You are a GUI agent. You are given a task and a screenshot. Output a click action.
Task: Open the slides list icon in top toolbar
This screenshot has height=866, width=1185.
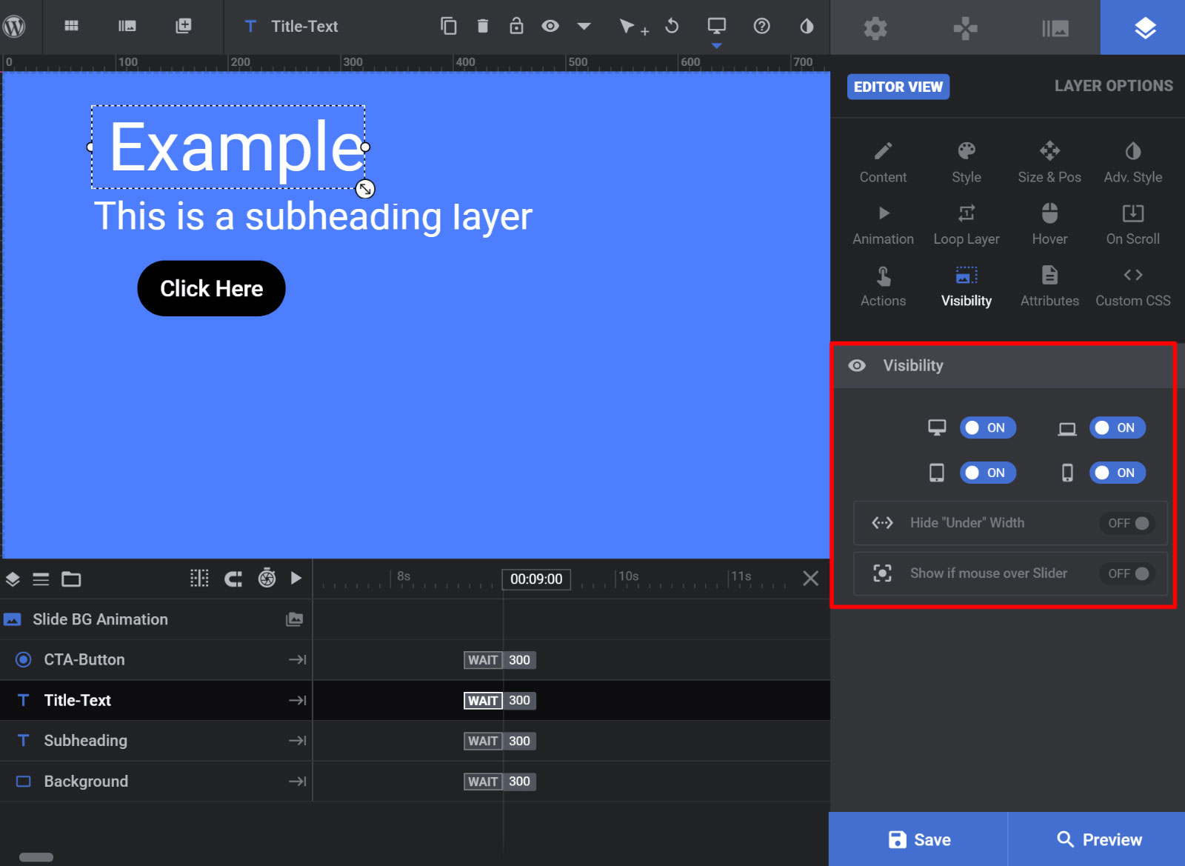[127, 26]
